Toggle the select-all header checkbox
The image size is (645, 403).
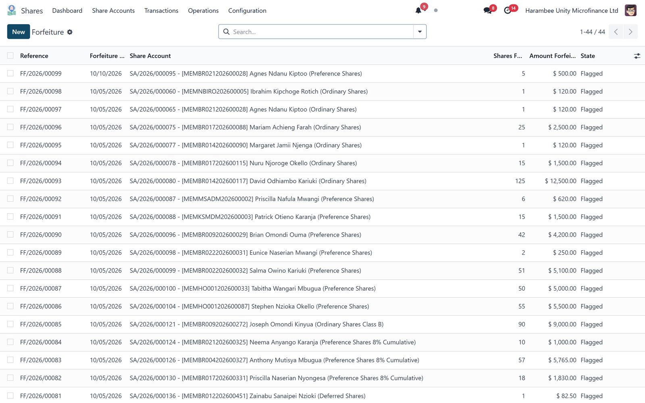pyautogui.click(x=10, y=56)
